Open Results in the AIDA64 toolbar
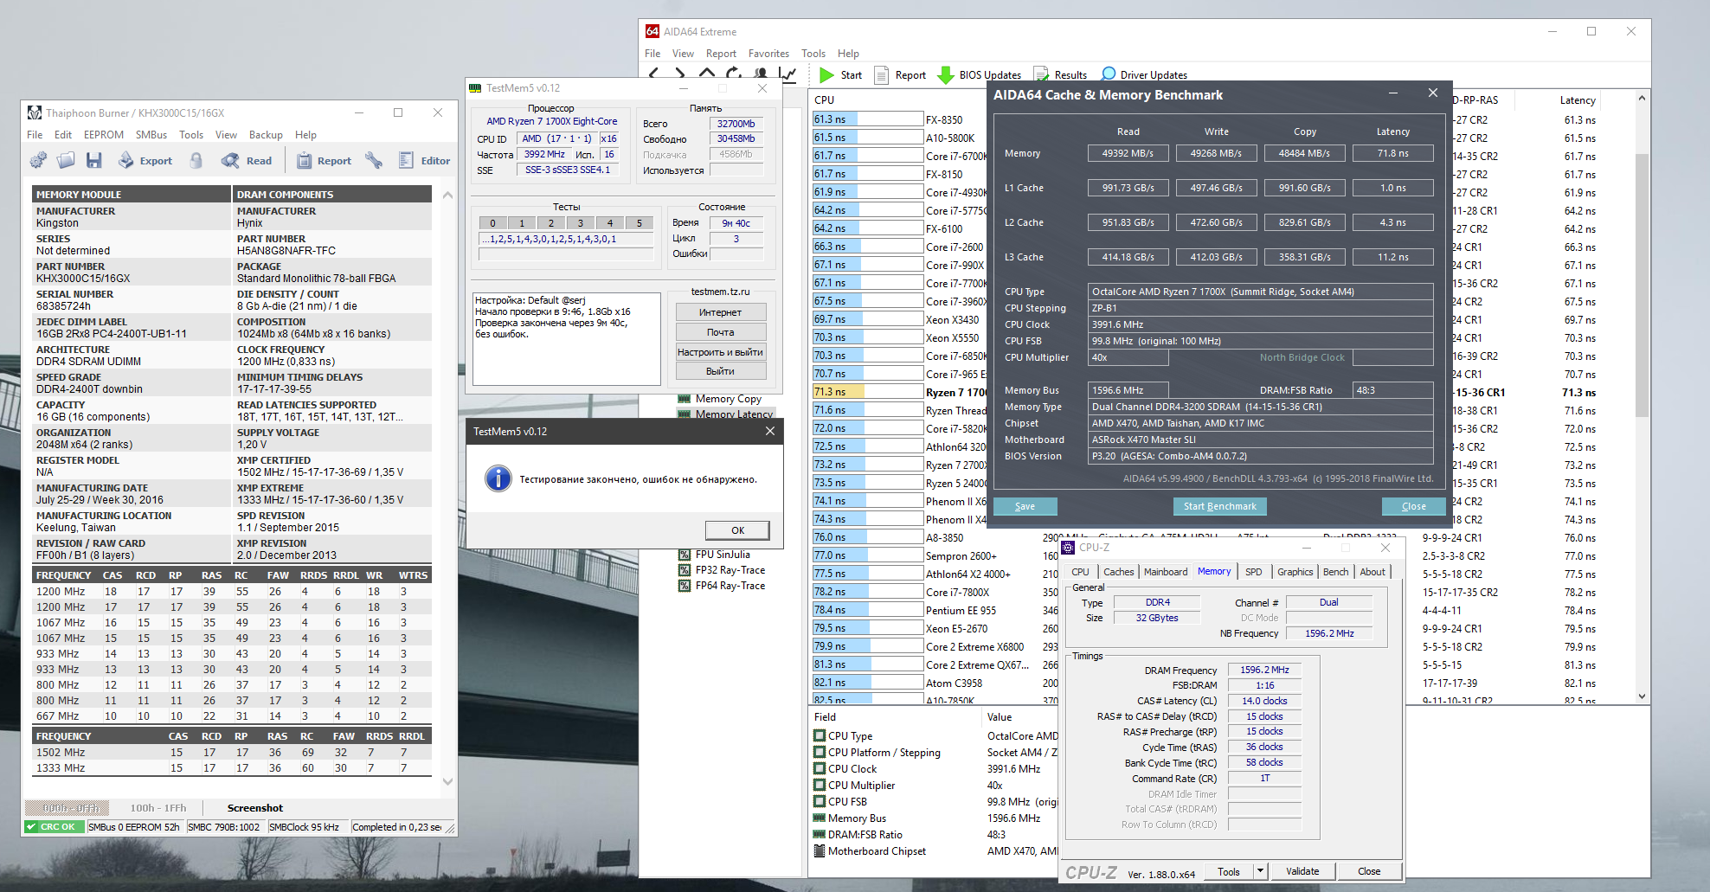This screenshot has width=1710, height=892. (1060, 75)
